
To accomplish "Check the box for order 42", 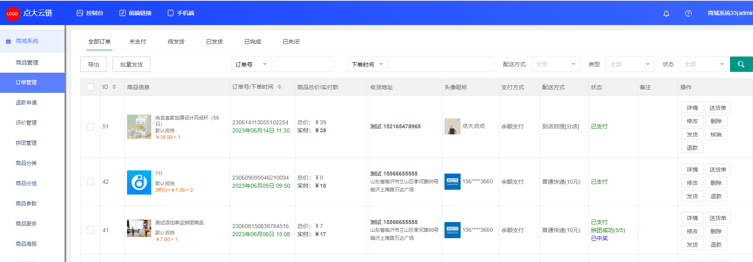I will coord(90,182).
